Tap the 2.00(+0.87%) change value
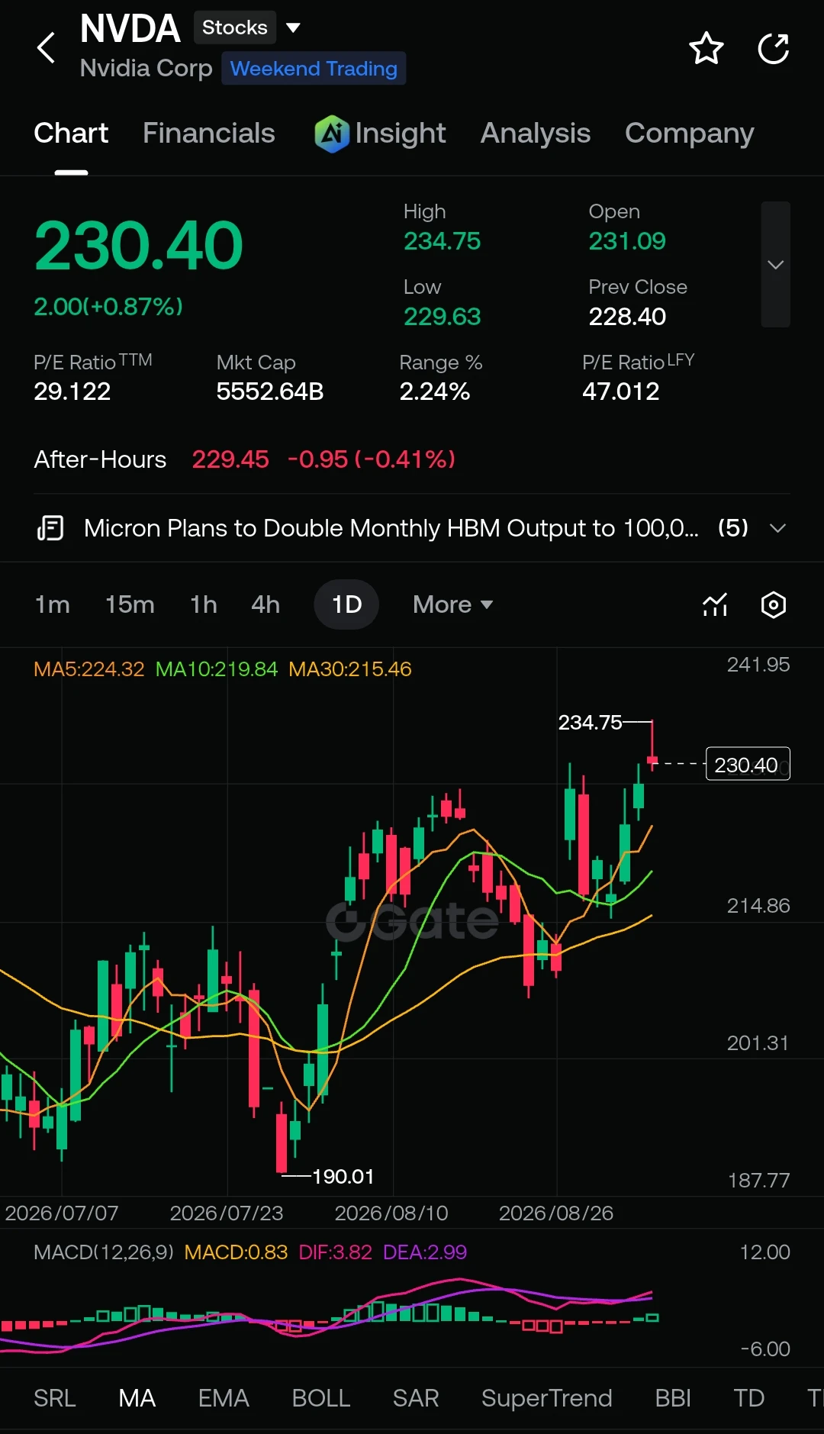824x1434 pixels. pos(108,307)
